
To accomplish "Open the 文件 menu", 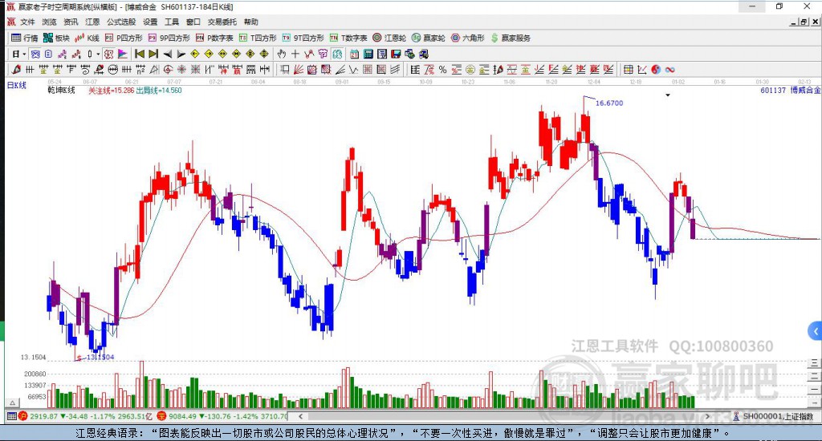I will [x=27, y=22].
